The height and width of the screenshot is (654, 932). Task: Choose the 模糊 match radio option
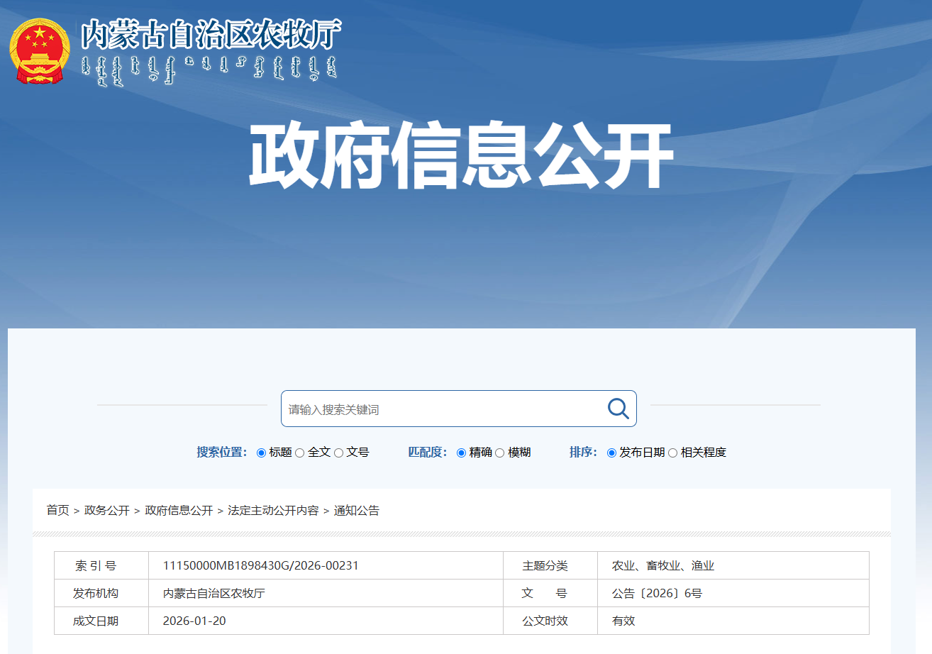500,453
